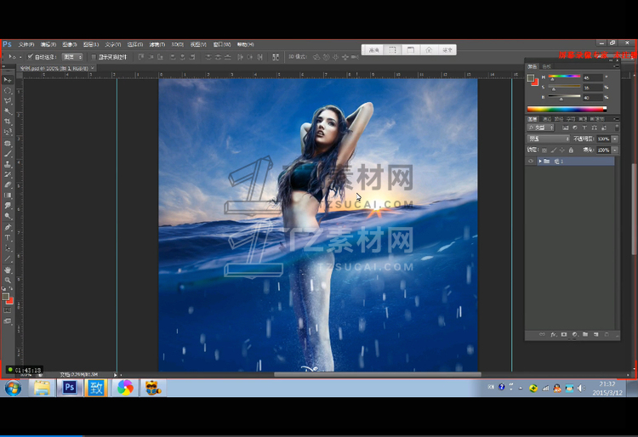638x437 pixels.
Task: Hide the group 1 layer visibility eye
Action: click(x=531, y=161)
